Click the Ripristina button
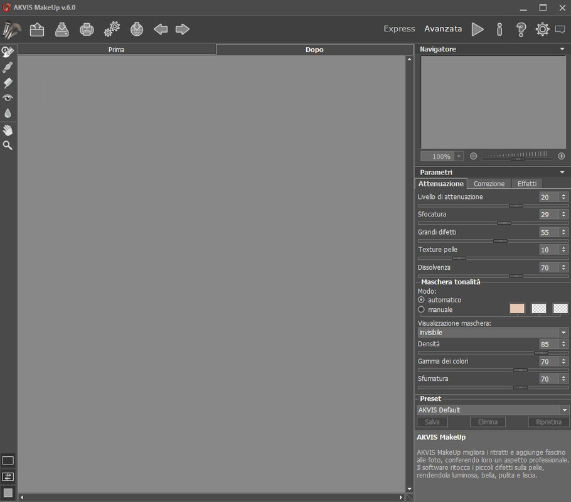Viewport: 571px width, 502px height. pyautogui.click(x=548, y=422)
